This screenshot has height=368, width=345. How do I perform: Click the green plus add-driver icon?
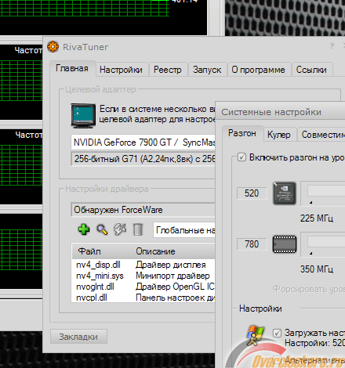point(84,229)
